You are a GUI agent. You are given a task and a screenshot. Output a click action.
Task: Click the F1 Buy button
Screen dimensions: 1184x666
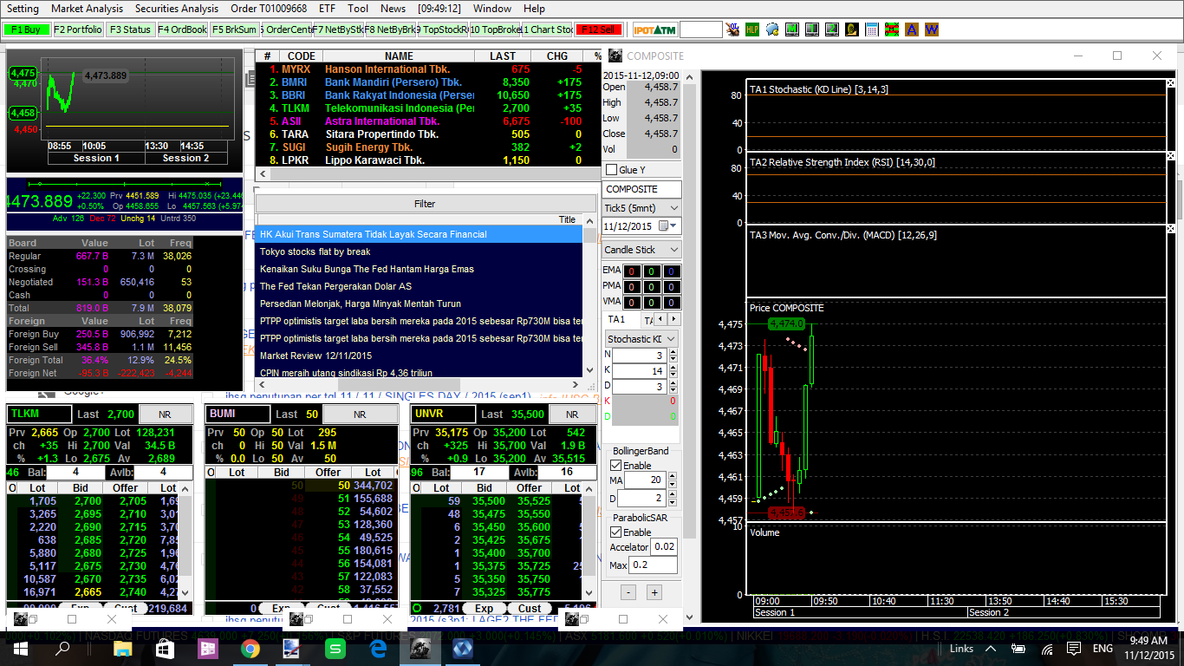(27, 29)
